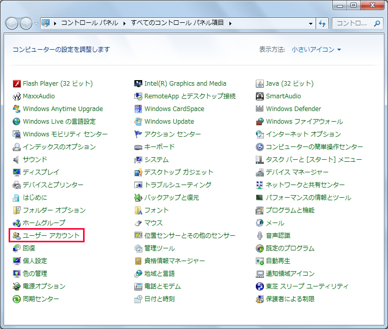This screenshot has height=329, width=388.
Task: Expand arrow after コントロール パネル breadcrumb
Action: [x=124, y=23]
